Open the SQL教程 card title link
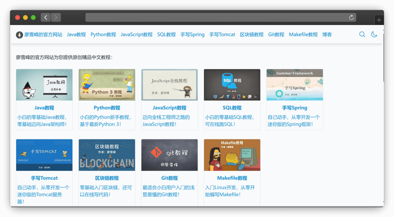This screenshot has height=217, width=394. point(232,108)
